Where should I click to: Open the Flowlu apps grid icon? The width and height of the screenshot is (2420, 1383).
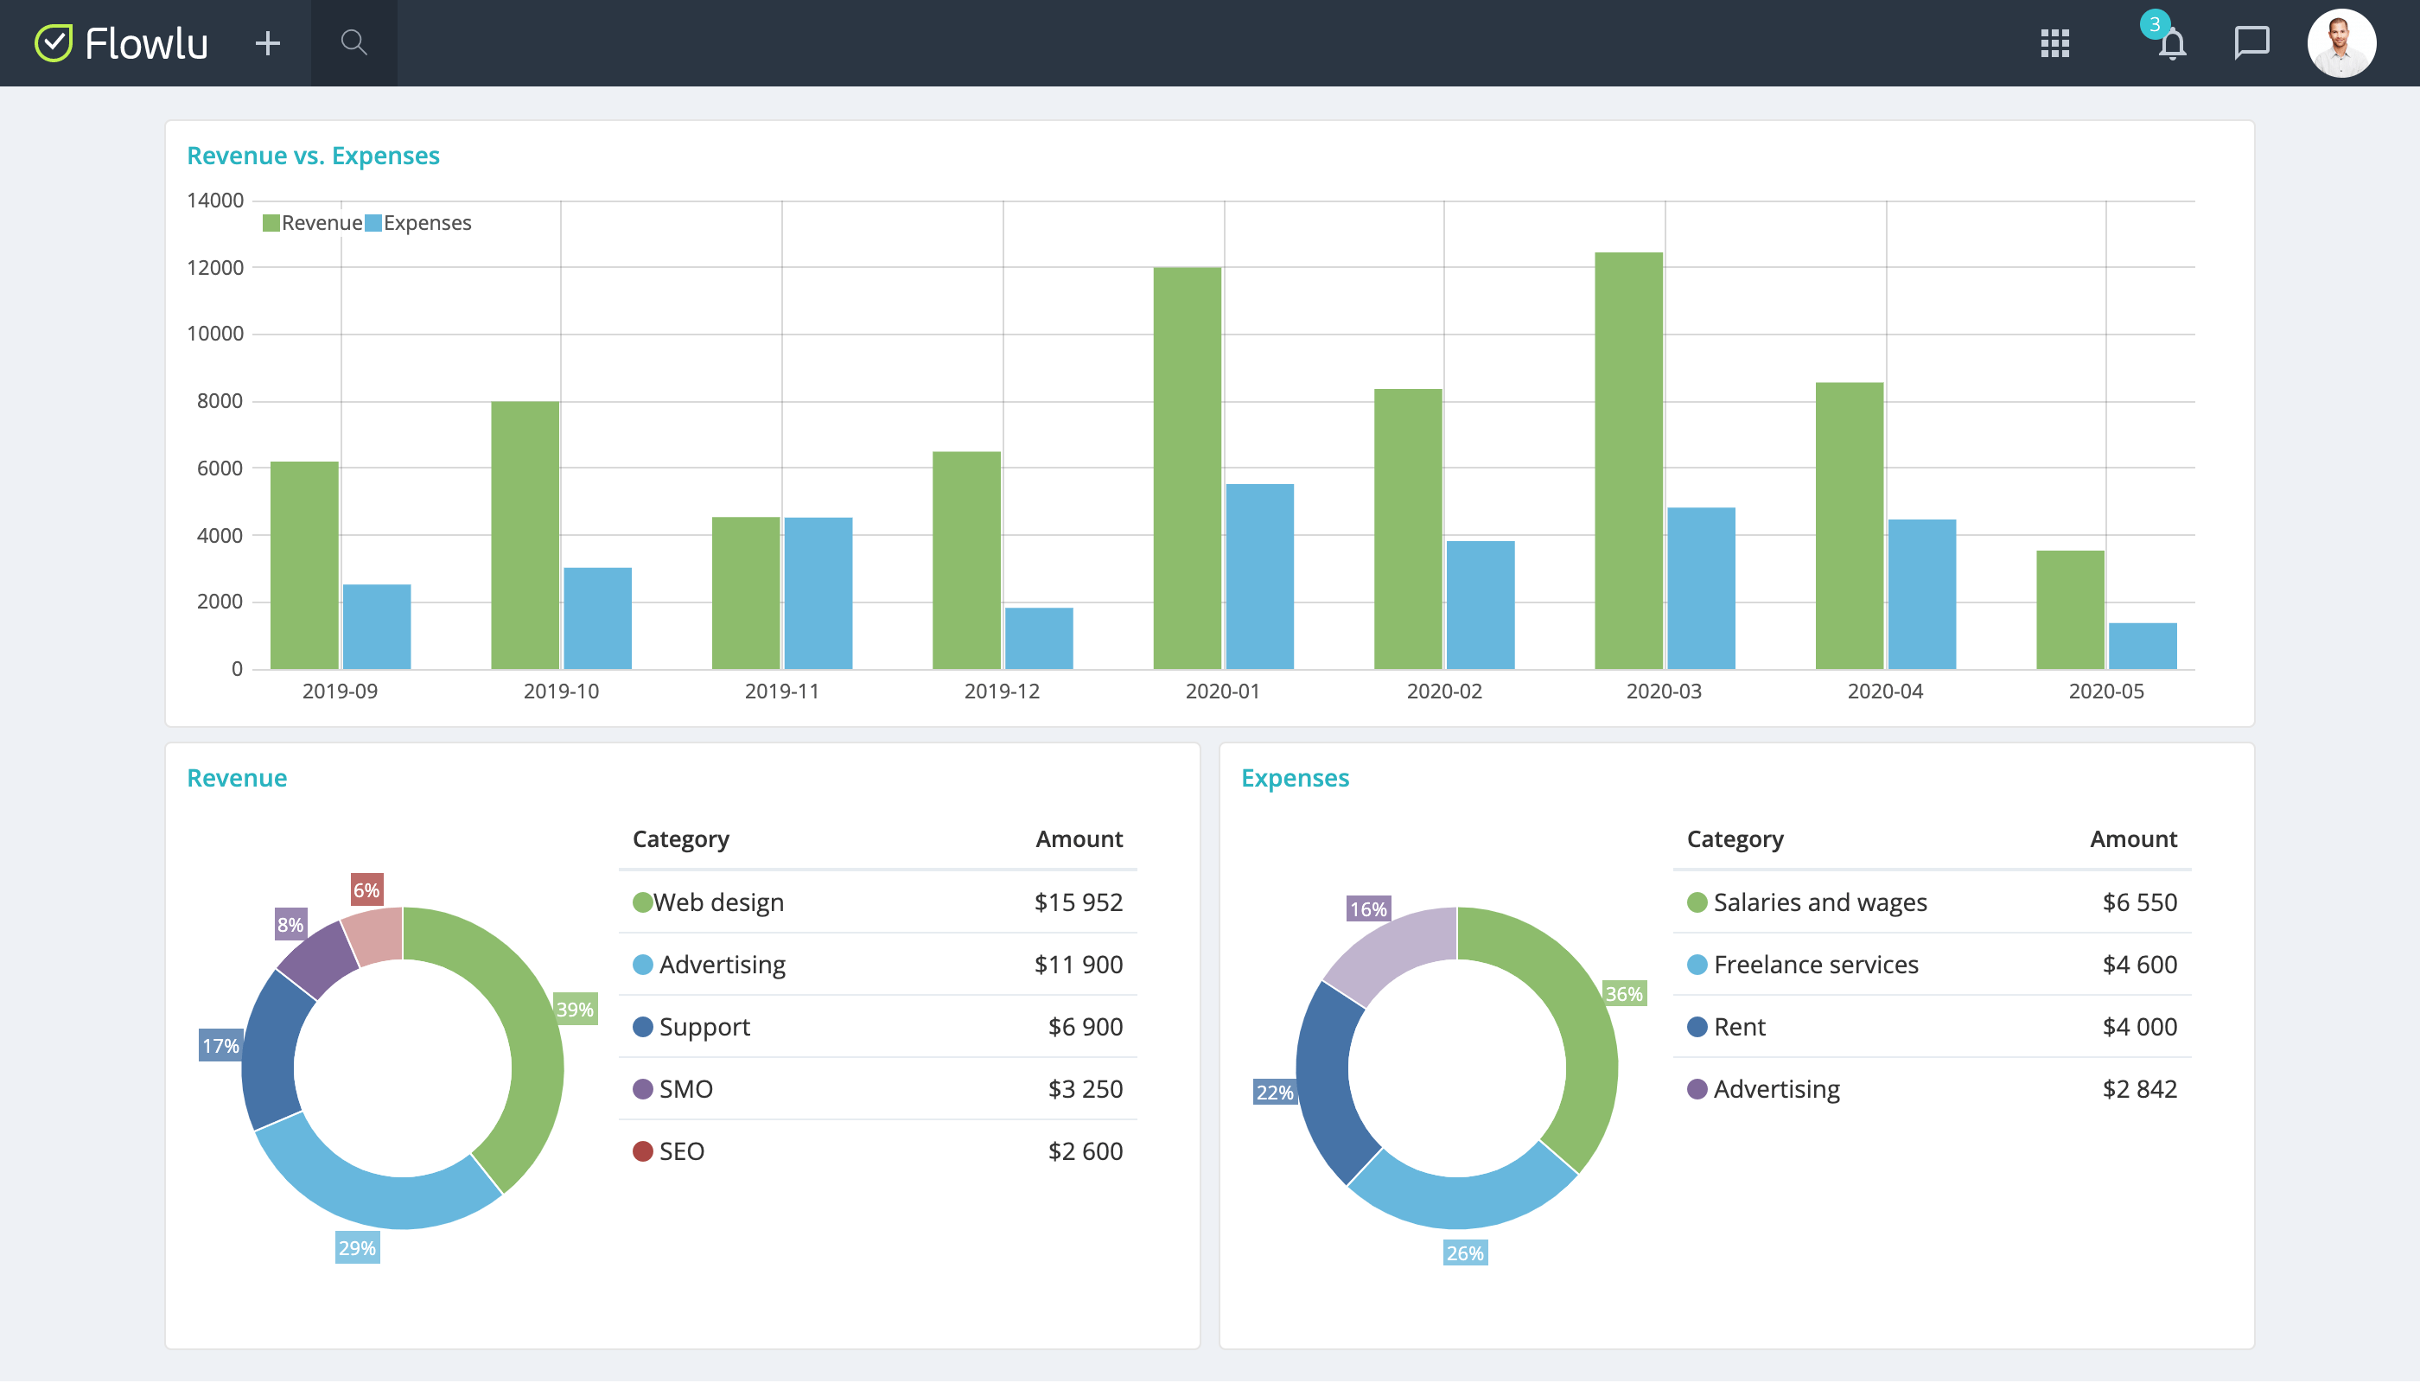(x=2054, y=42)
